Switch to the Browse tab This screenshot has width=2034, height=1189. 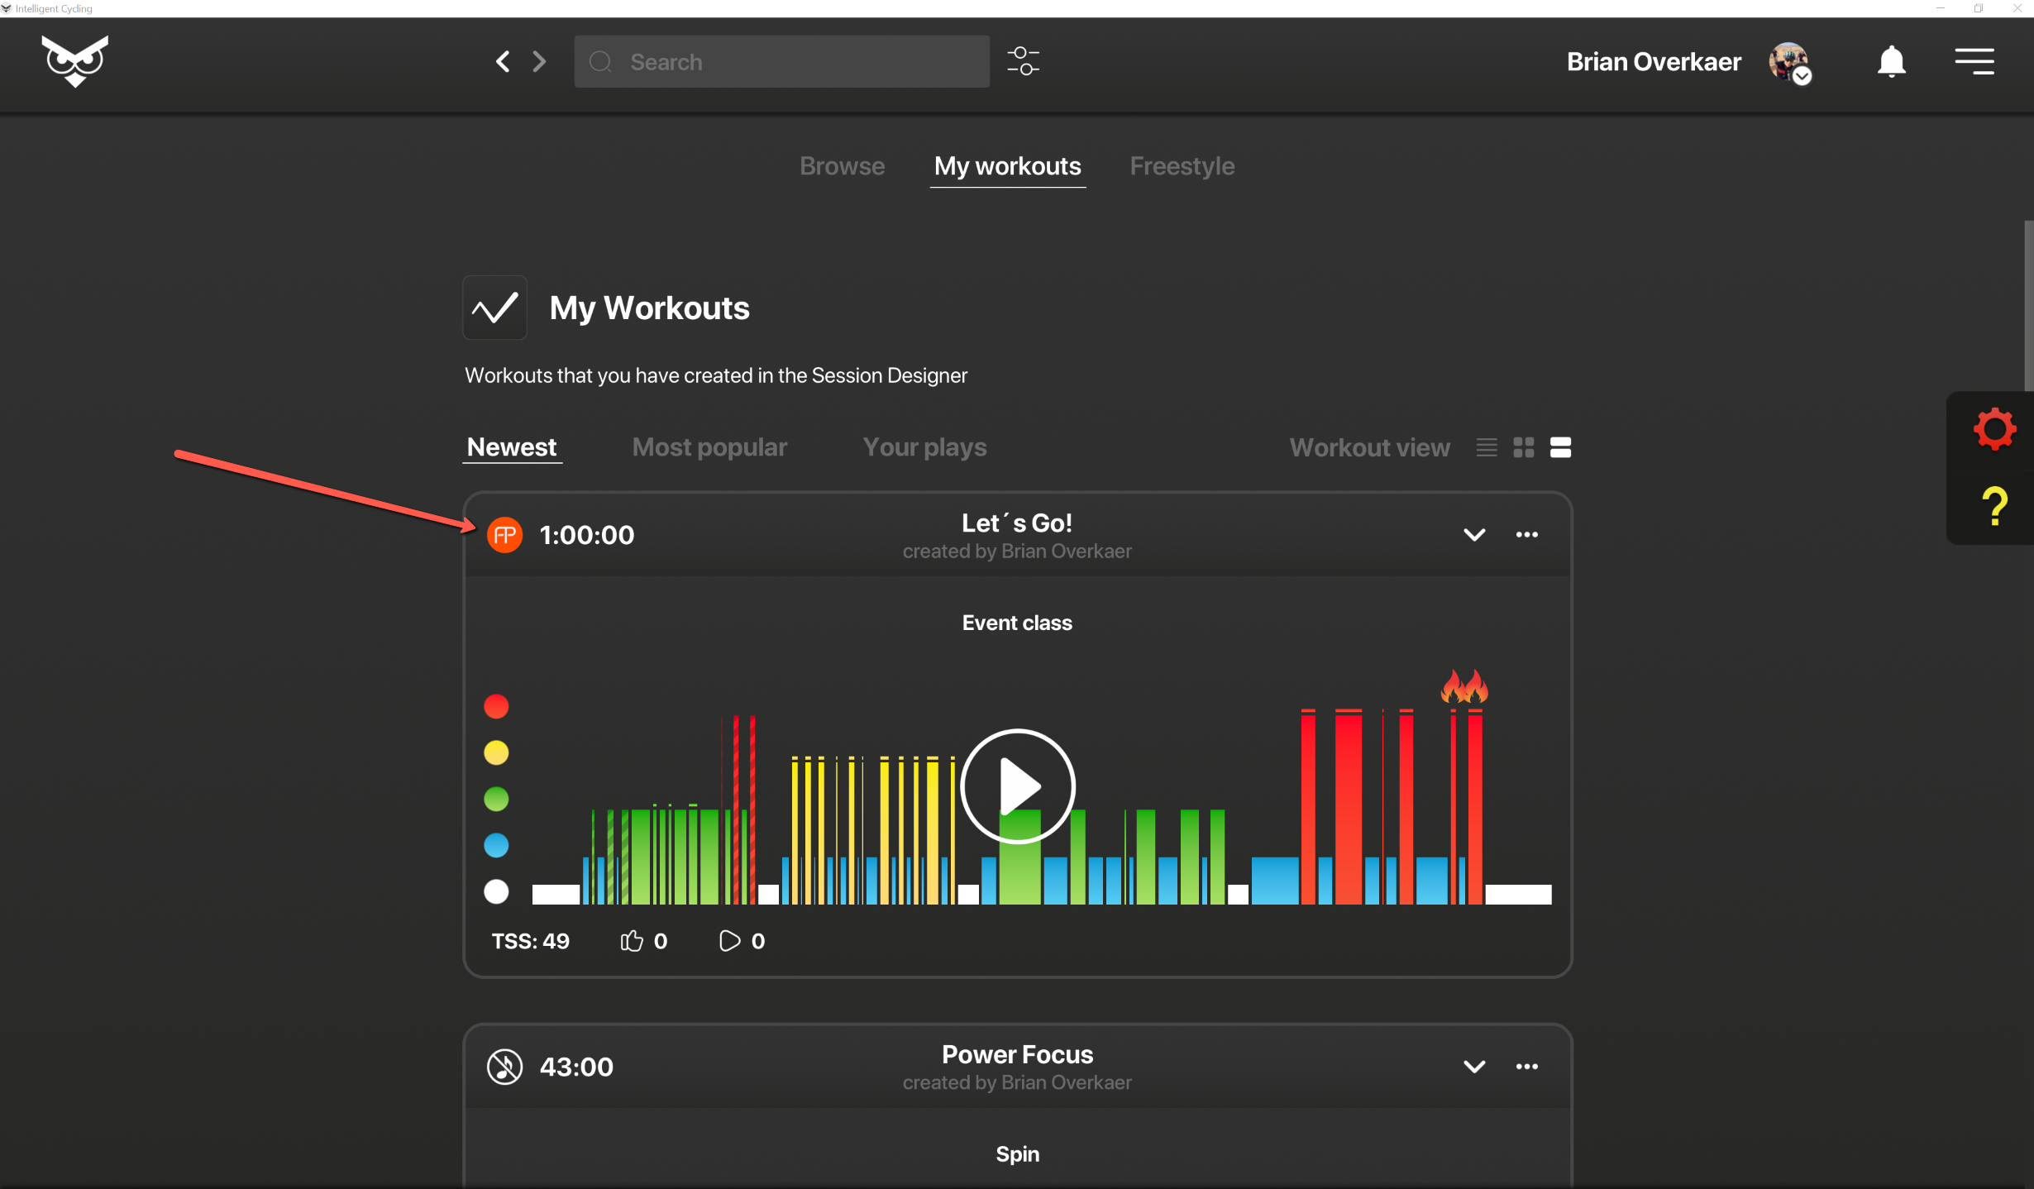(x=842, y=166)
